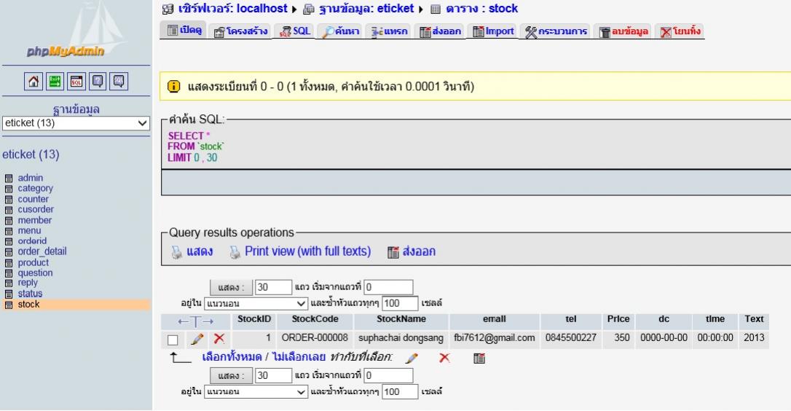Click the fbi7612@gmail.com cell
Viewport: 791px width, 411px height.
tap(495, 338)
